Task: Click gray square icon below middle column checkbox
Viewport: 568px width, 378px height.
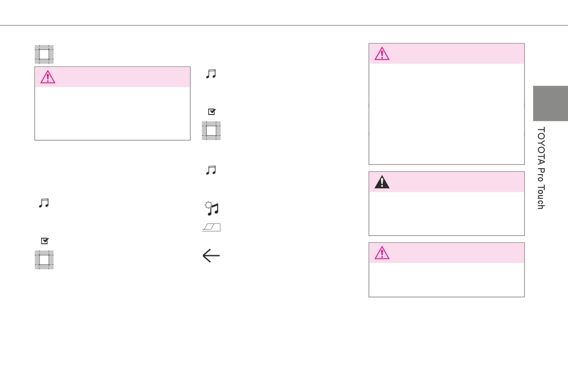Action: pyautogui.click(x=211, y=131)
